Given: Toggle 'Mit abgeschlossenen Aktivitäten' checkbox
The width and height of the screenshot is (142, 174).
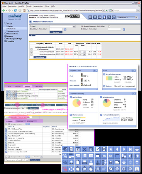Looking at the screenshot, I should pos(109,26).
